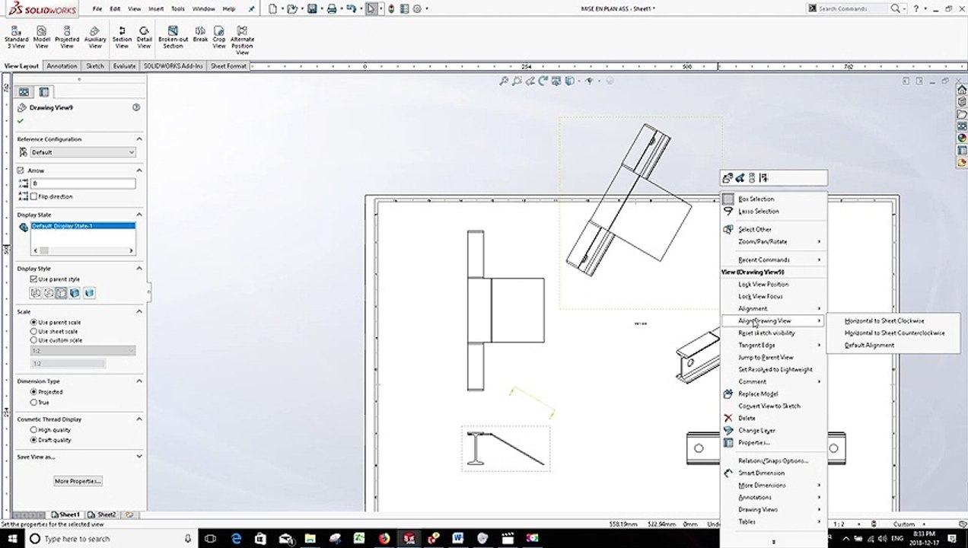This screenshot has height=548, width=968.
Task: Choose the Projected View tool
Action: (67, 37)
